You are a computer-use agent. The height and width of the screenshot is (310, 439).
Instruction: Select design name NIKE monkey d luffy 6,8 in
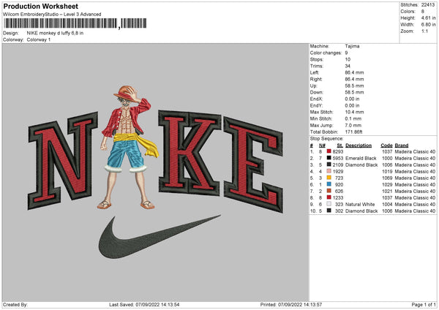(x=55, y=33)
